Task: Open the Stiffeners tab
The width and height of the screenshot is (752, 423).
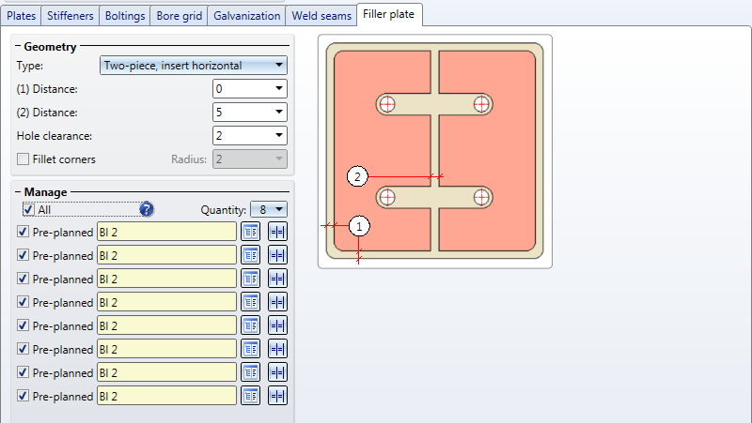Action: (71, 16)
